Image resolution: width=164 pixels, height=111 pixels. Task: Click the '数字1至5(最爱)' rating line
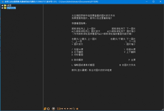pyautogui.click(x=92, y=70)
